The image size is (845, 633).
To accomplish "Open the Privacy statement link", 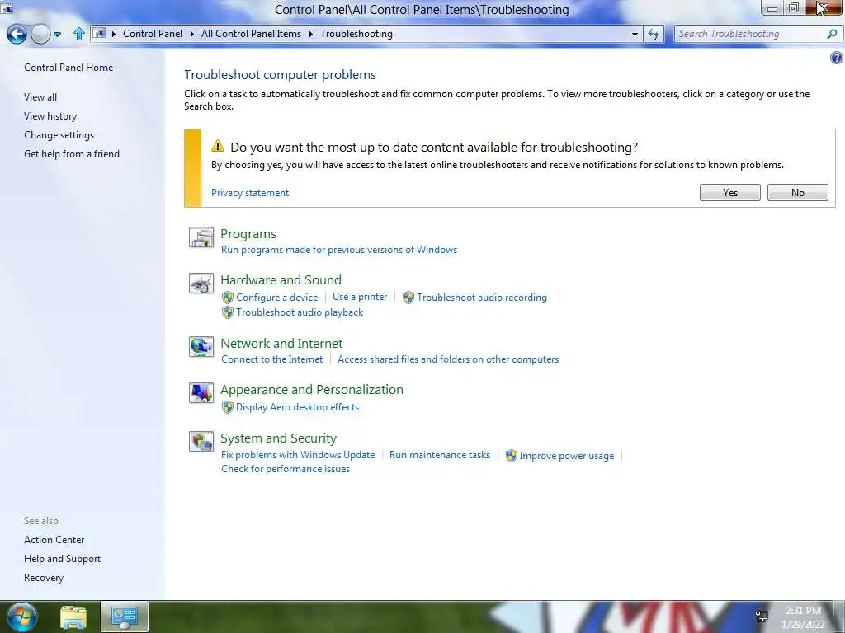I will click(x=250, y=193).
